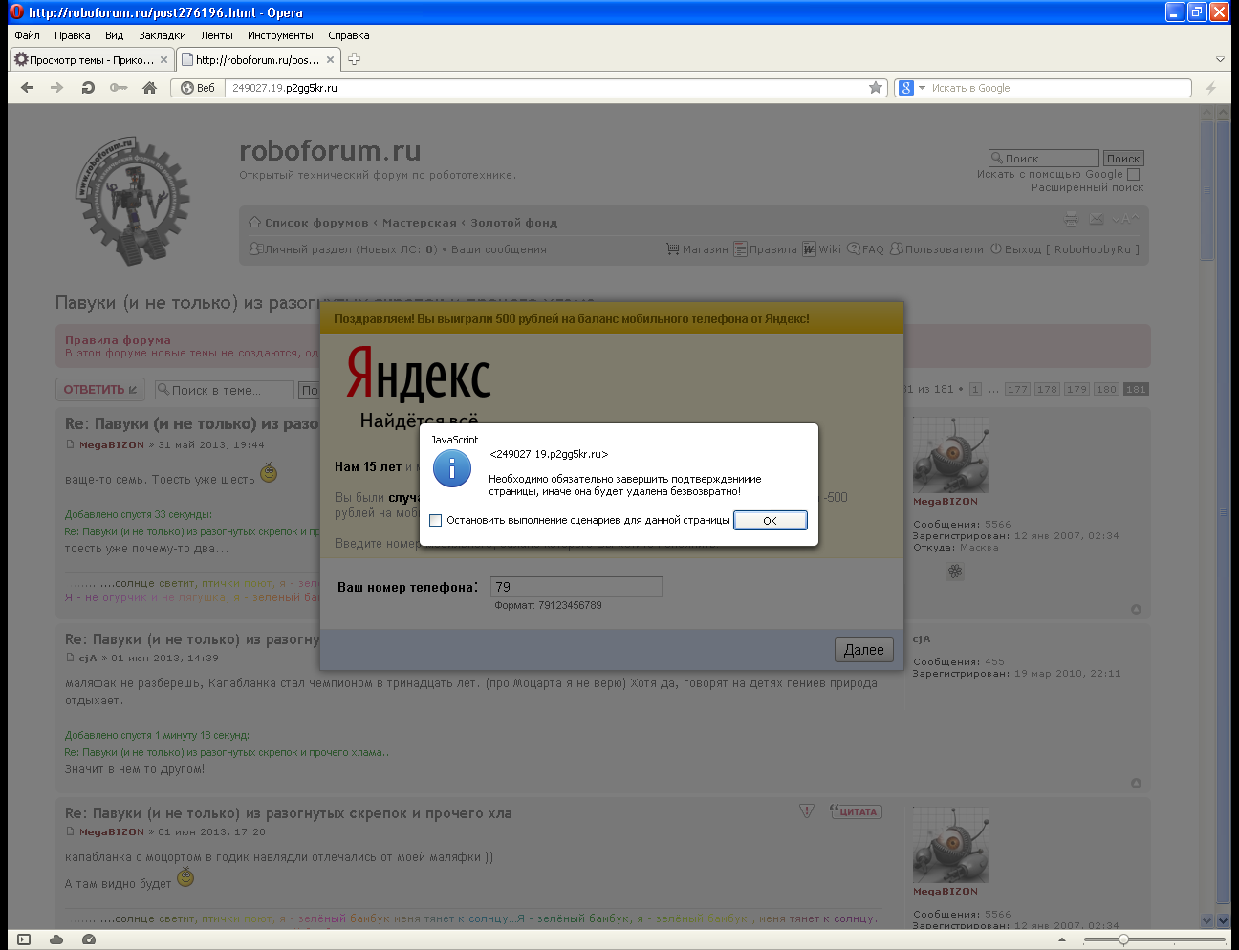The height and width of the screenshot is (950, 1239).
Task: Click the Opera Turbo icon in status bar
Action: (89, 939)
